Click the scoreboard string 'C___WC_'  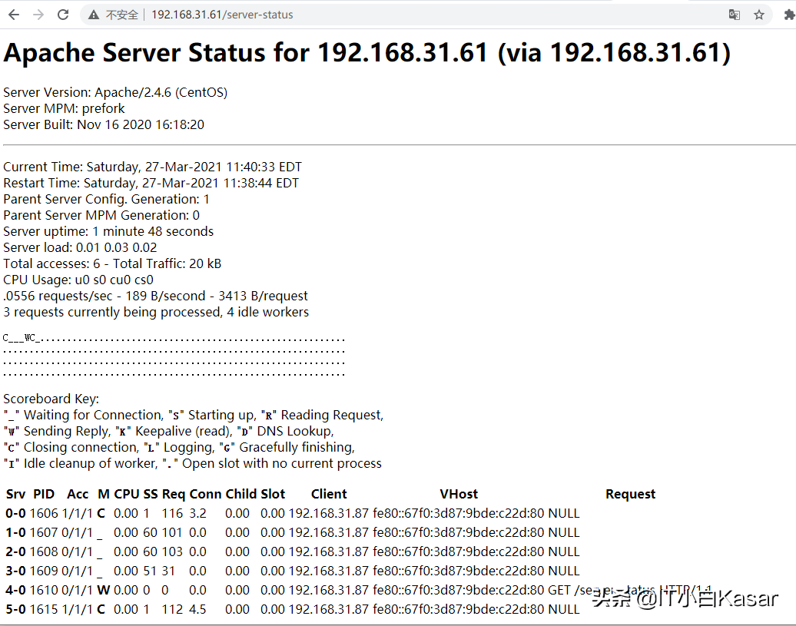[x=22, y=338]
